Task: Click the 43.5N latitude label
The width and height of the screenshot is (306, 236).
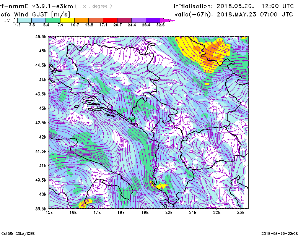Action: pos(41,94)
